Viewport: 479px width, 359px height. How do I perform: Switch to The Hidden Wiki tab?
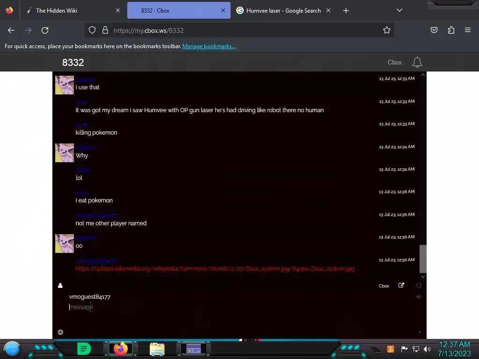click(73, 10)
